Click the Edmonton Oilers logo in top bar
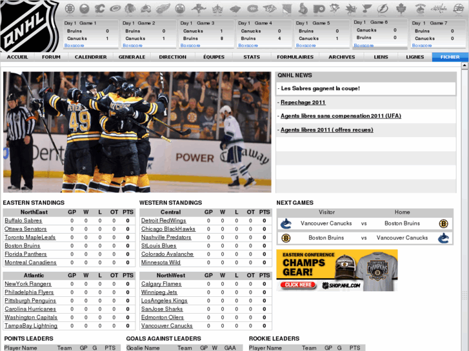Image resolution: width=469 pixels, height=351 pixels. click(180, 8)
